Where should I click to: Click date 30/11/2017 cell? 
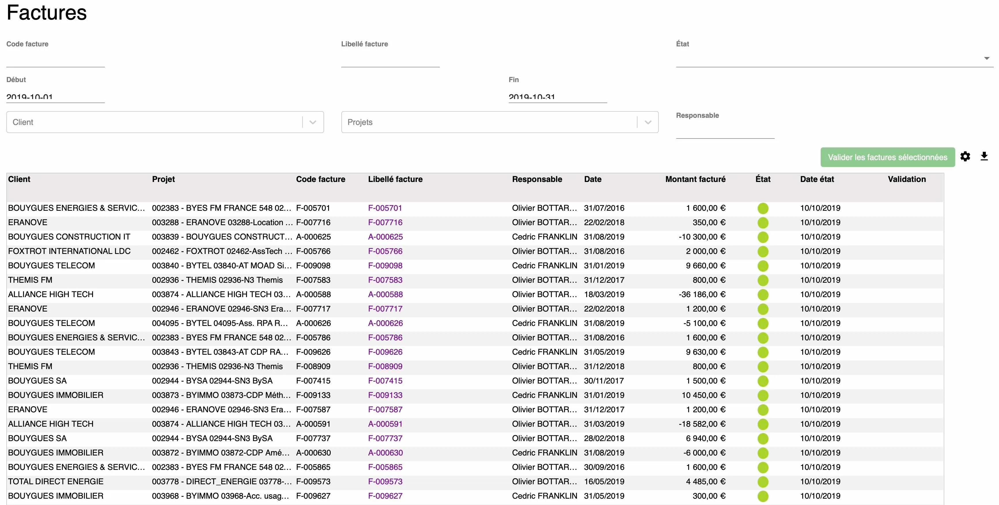tap(604, 381)
